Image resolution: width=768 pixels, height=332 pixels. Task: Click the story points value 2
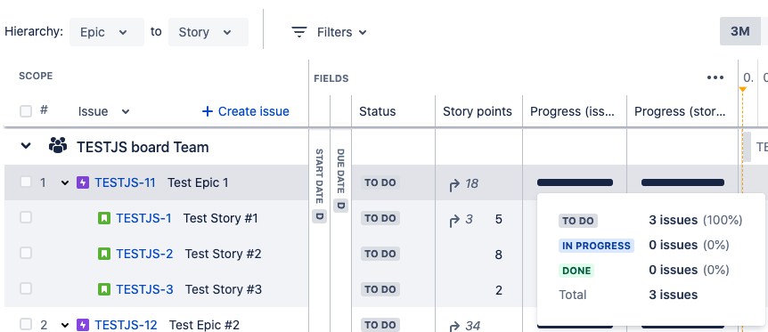pos(499,290)
